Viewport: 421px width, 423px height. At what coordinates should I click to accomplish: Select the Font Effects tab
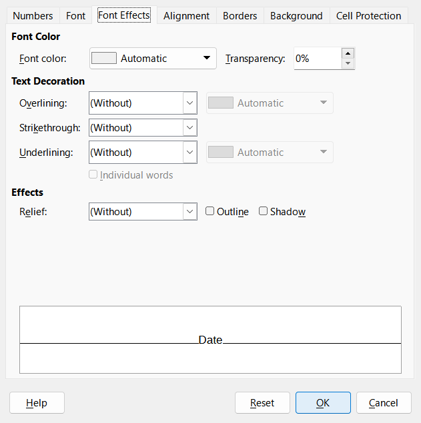124,15
